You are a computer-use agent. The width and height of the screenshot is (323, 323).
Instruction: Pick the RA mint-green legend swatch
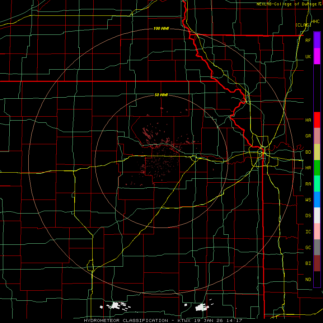tap(317, 184)
